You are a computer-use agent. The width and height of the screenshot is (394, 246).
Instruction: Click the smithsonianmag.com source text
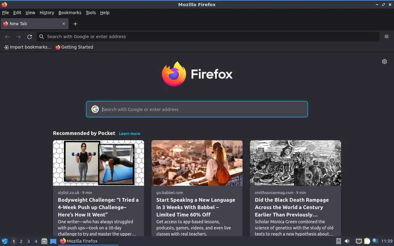pyautogui.click(x=274, y=192)
